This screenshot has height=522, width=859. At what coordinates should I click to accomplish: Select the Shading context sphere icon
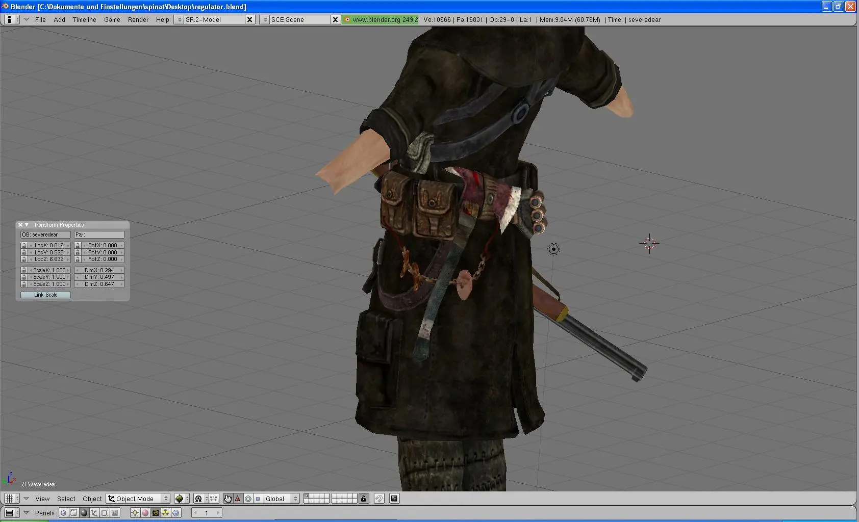(84, 513)
